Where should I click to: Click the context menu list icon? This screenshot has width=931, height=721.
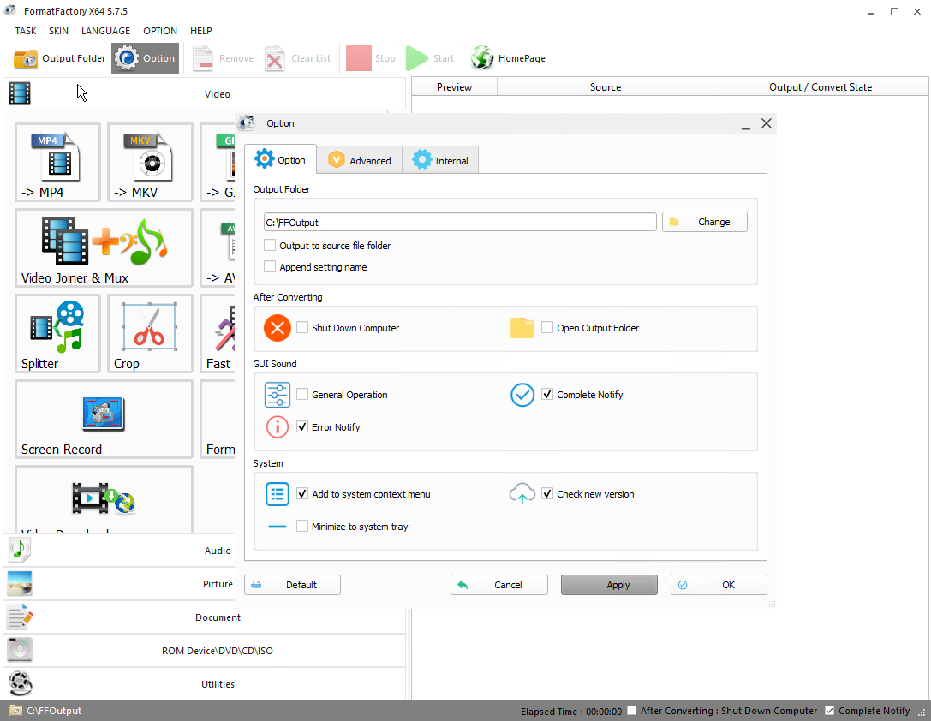click(278, 494)
